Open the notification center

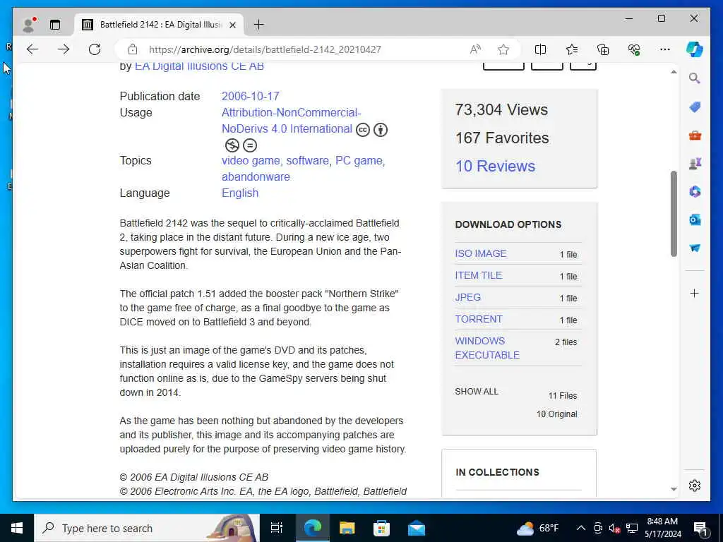click(701, 529)
